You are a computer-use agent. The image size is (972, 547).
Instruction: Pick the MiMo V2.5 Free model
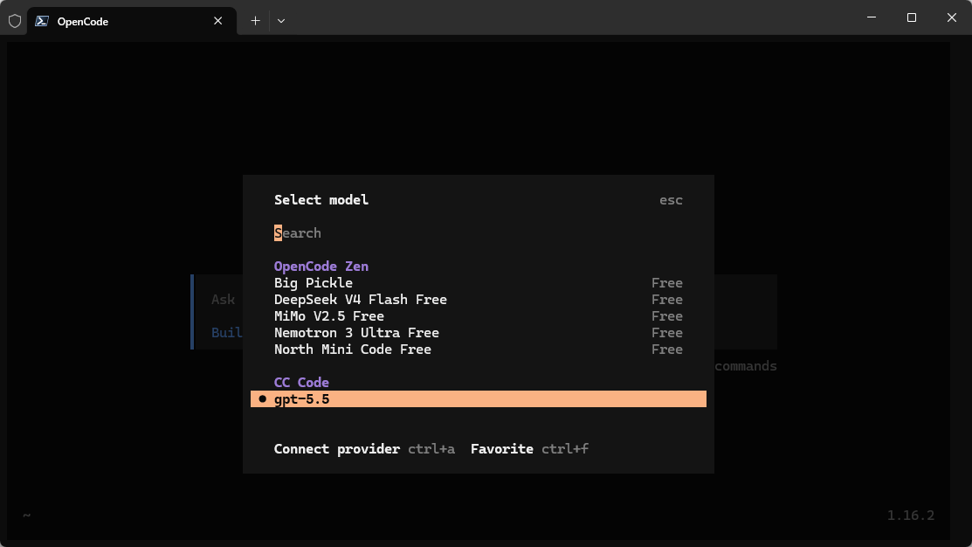tap(478, 316)
